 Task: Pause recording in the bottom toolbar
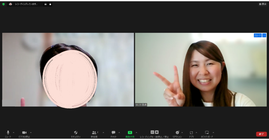152,132
